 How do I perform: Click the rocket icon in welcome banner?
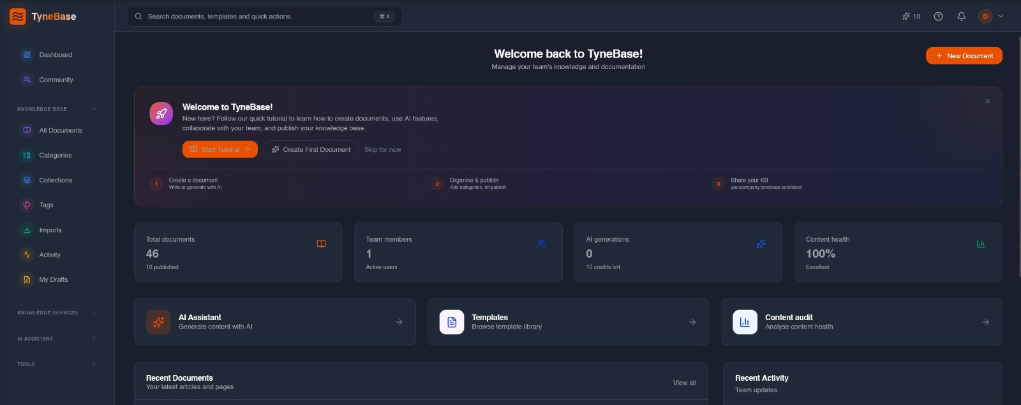161,114
